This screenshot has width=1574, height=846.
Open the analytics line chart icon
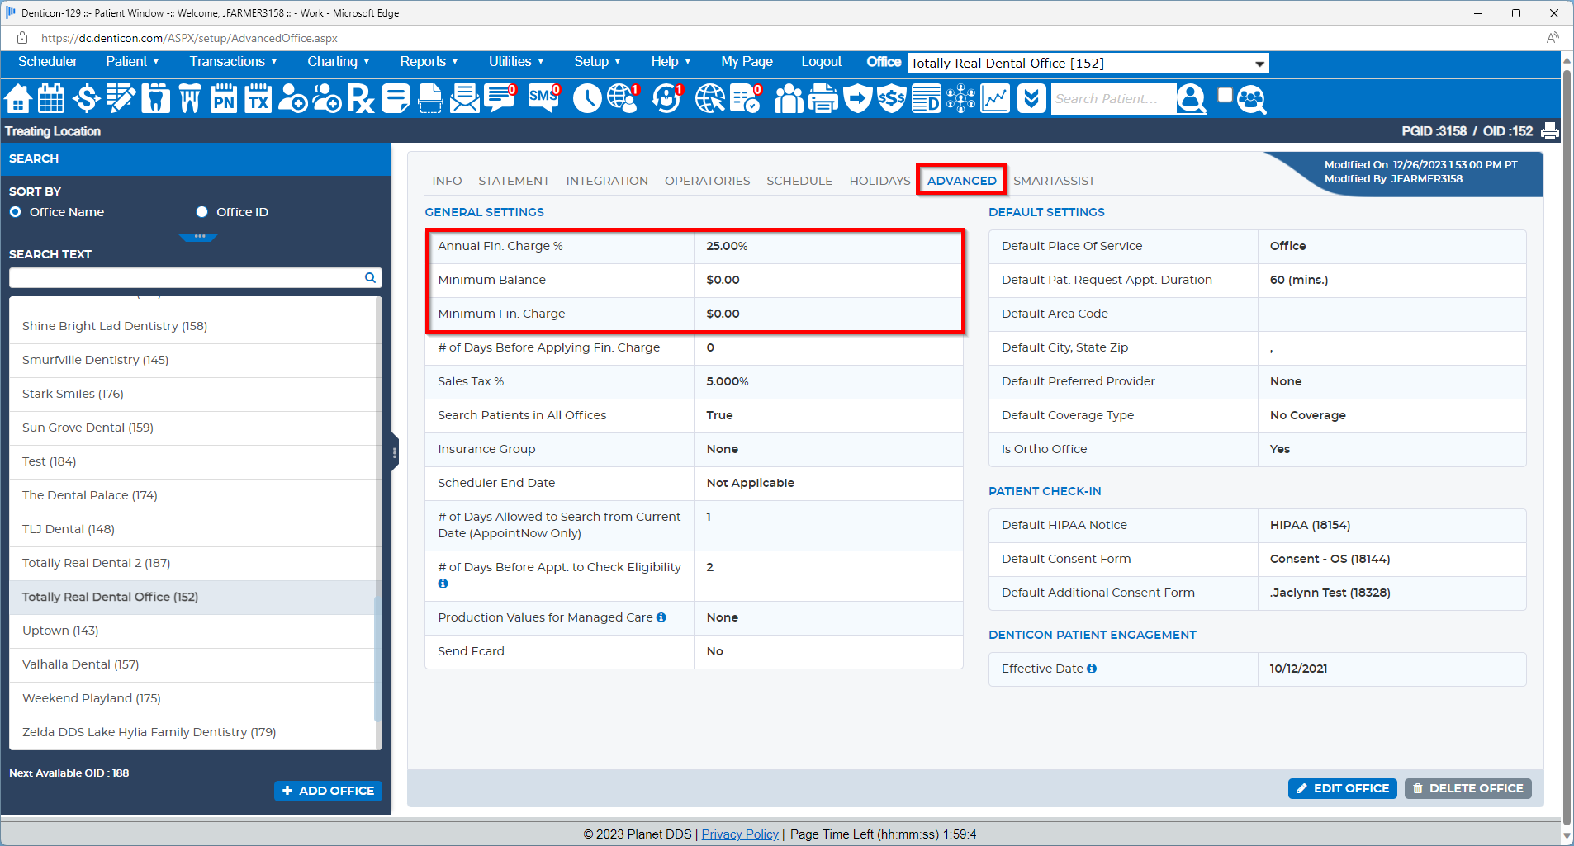(x=994, y=98)
